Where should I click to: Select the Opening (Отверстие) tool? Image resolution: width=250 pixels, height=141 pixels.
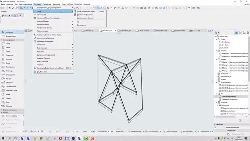click(x=12, y=55)
